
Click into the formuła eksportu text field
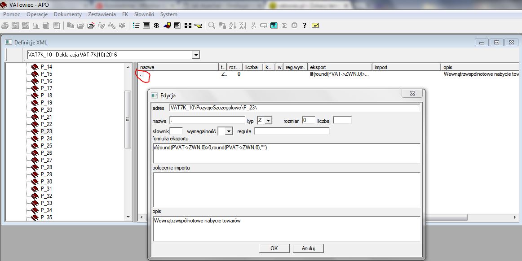(x=286, y=153)
